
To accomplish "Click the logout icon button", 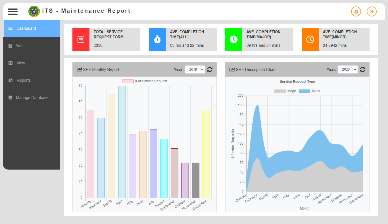I will (372, 12).
